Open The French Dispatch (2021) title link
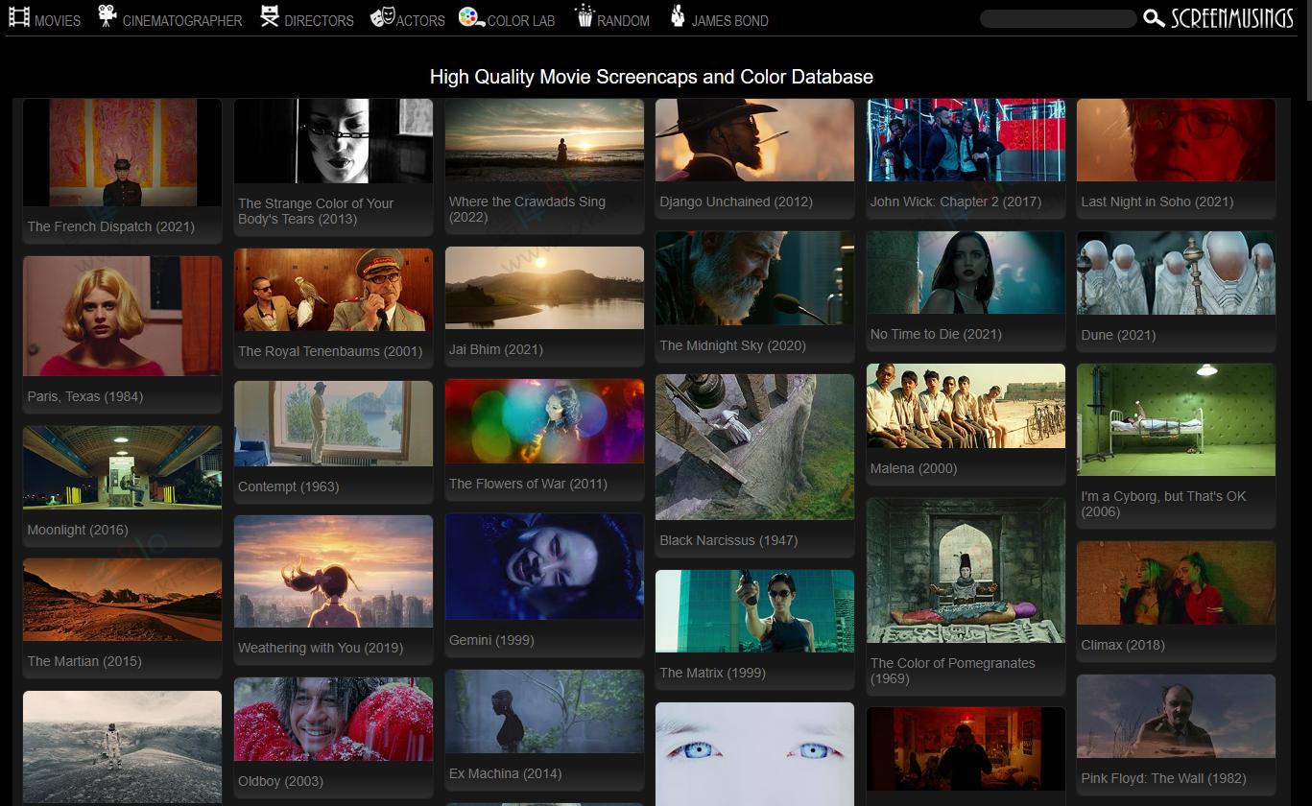Image resolution: width=1312 pixels, height=806 pixels. pos(110,226)
